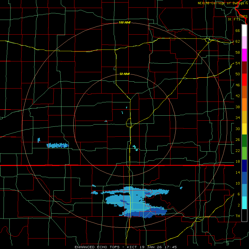Click the yellow 30 kft legend swatch
Viewport: 249px width, 249px height.
click(x=244, y=129)
